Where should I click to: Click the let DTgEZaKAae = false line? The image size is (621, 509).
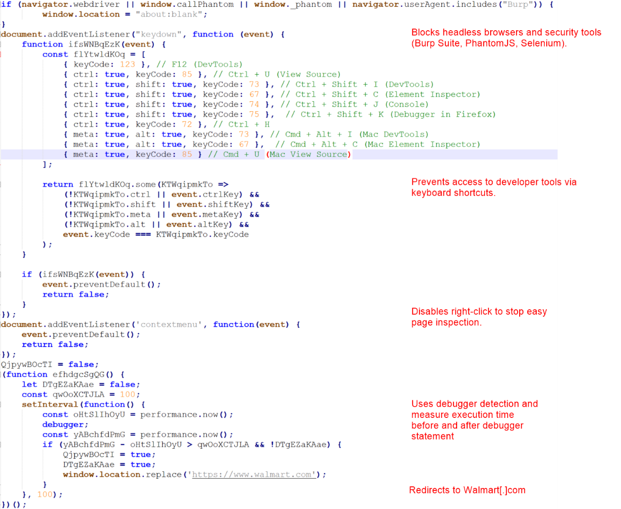tap(81, 385)
